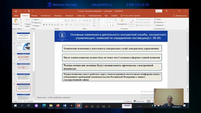Screen dimensions: 201x113
Task: Click the русский language indicator
Action: pos(30,101)
